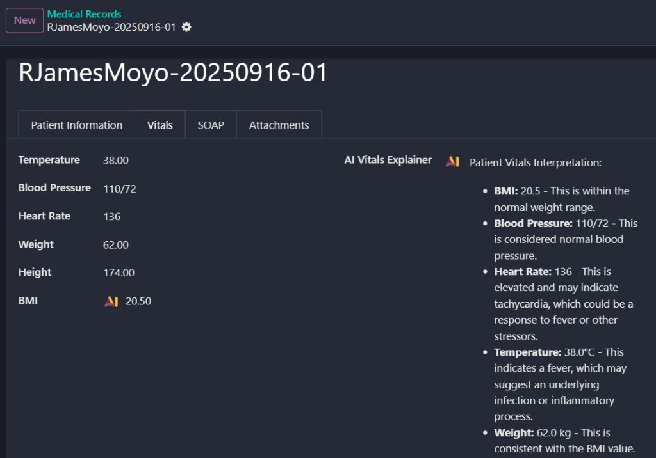The image size is (656, 458).
Task: Switch to the Patient Information tab
Action: click(x=76, y=125)
